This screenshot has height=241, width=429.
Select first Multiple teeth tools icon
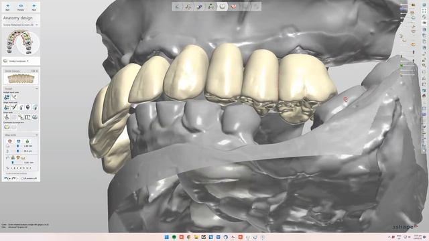(7, 97)
